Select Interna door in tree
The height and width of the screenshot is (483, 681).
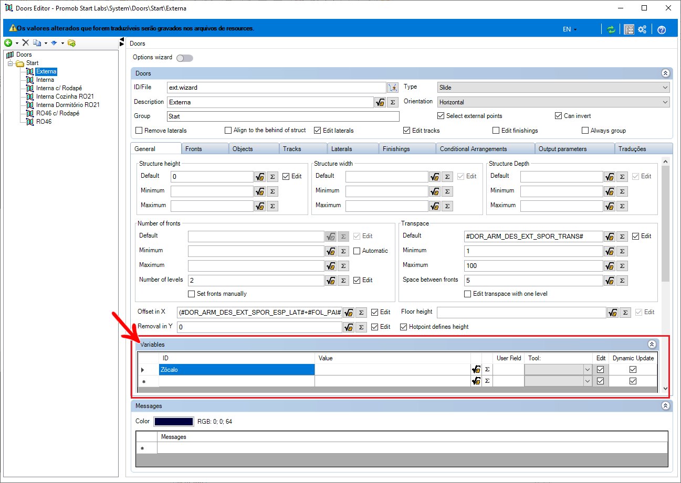click(45, 80)
